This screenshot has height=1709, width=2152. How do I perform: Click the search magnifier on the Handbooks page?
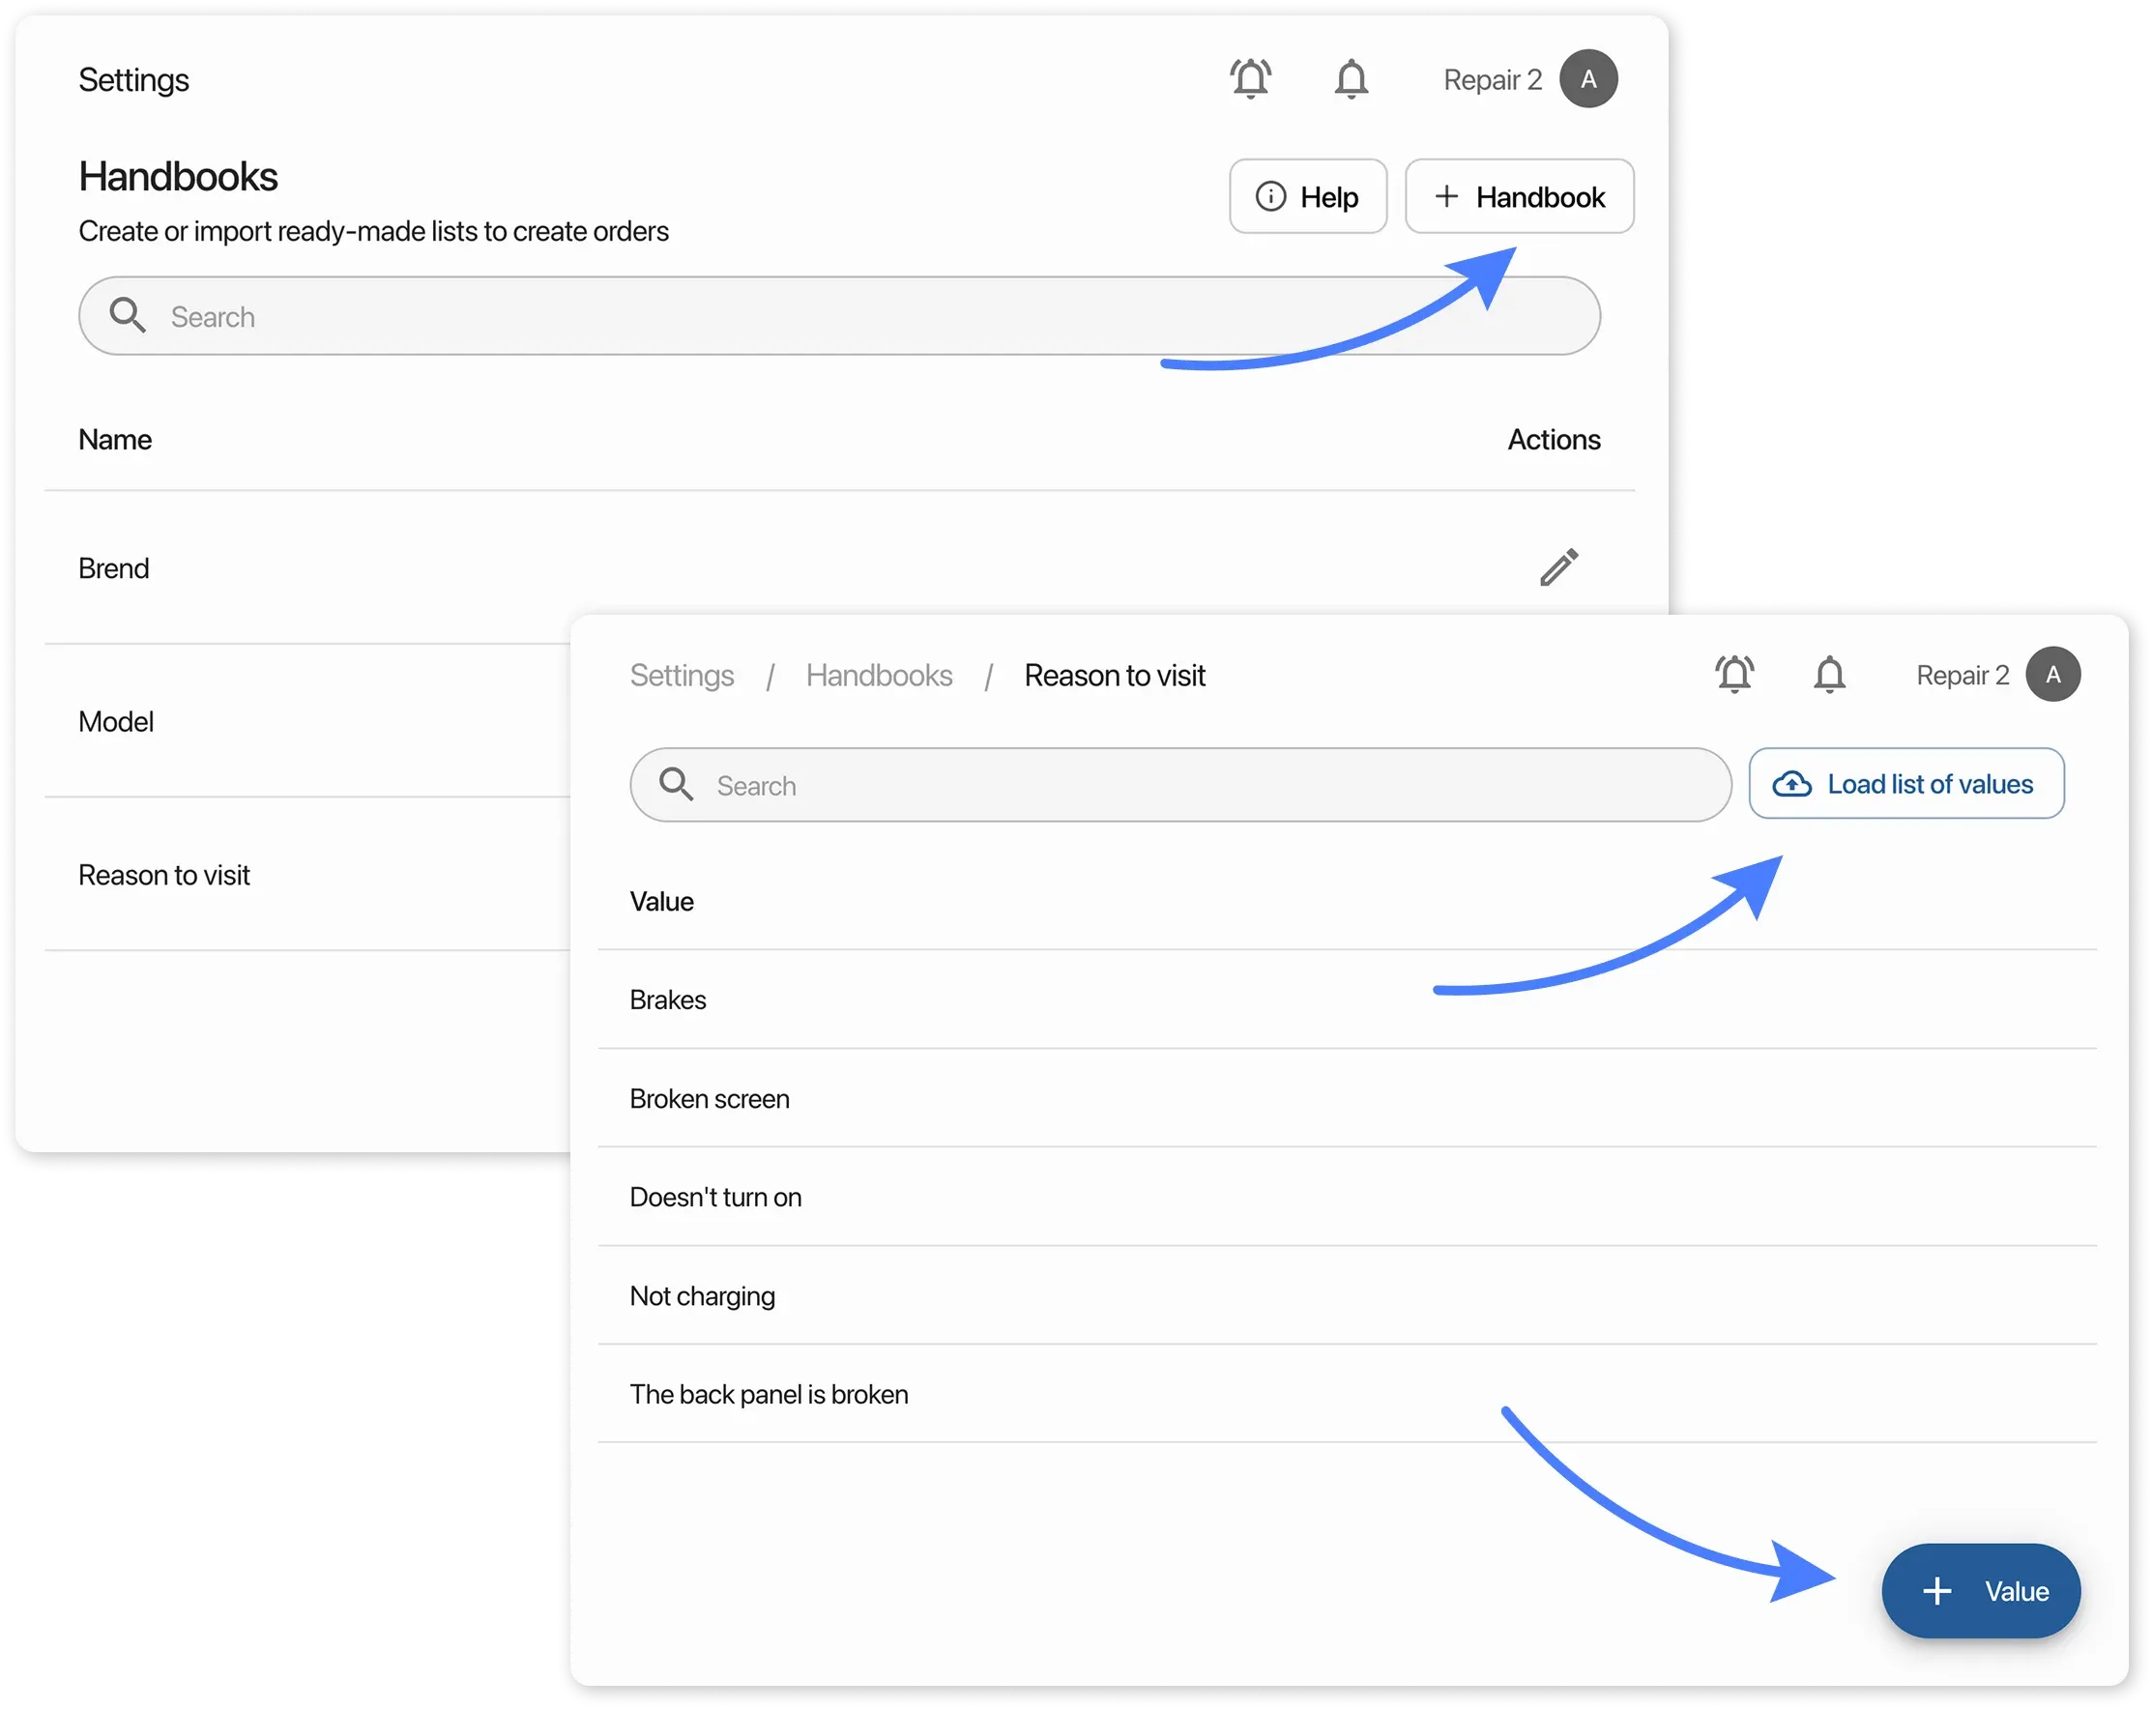point(128,315)
